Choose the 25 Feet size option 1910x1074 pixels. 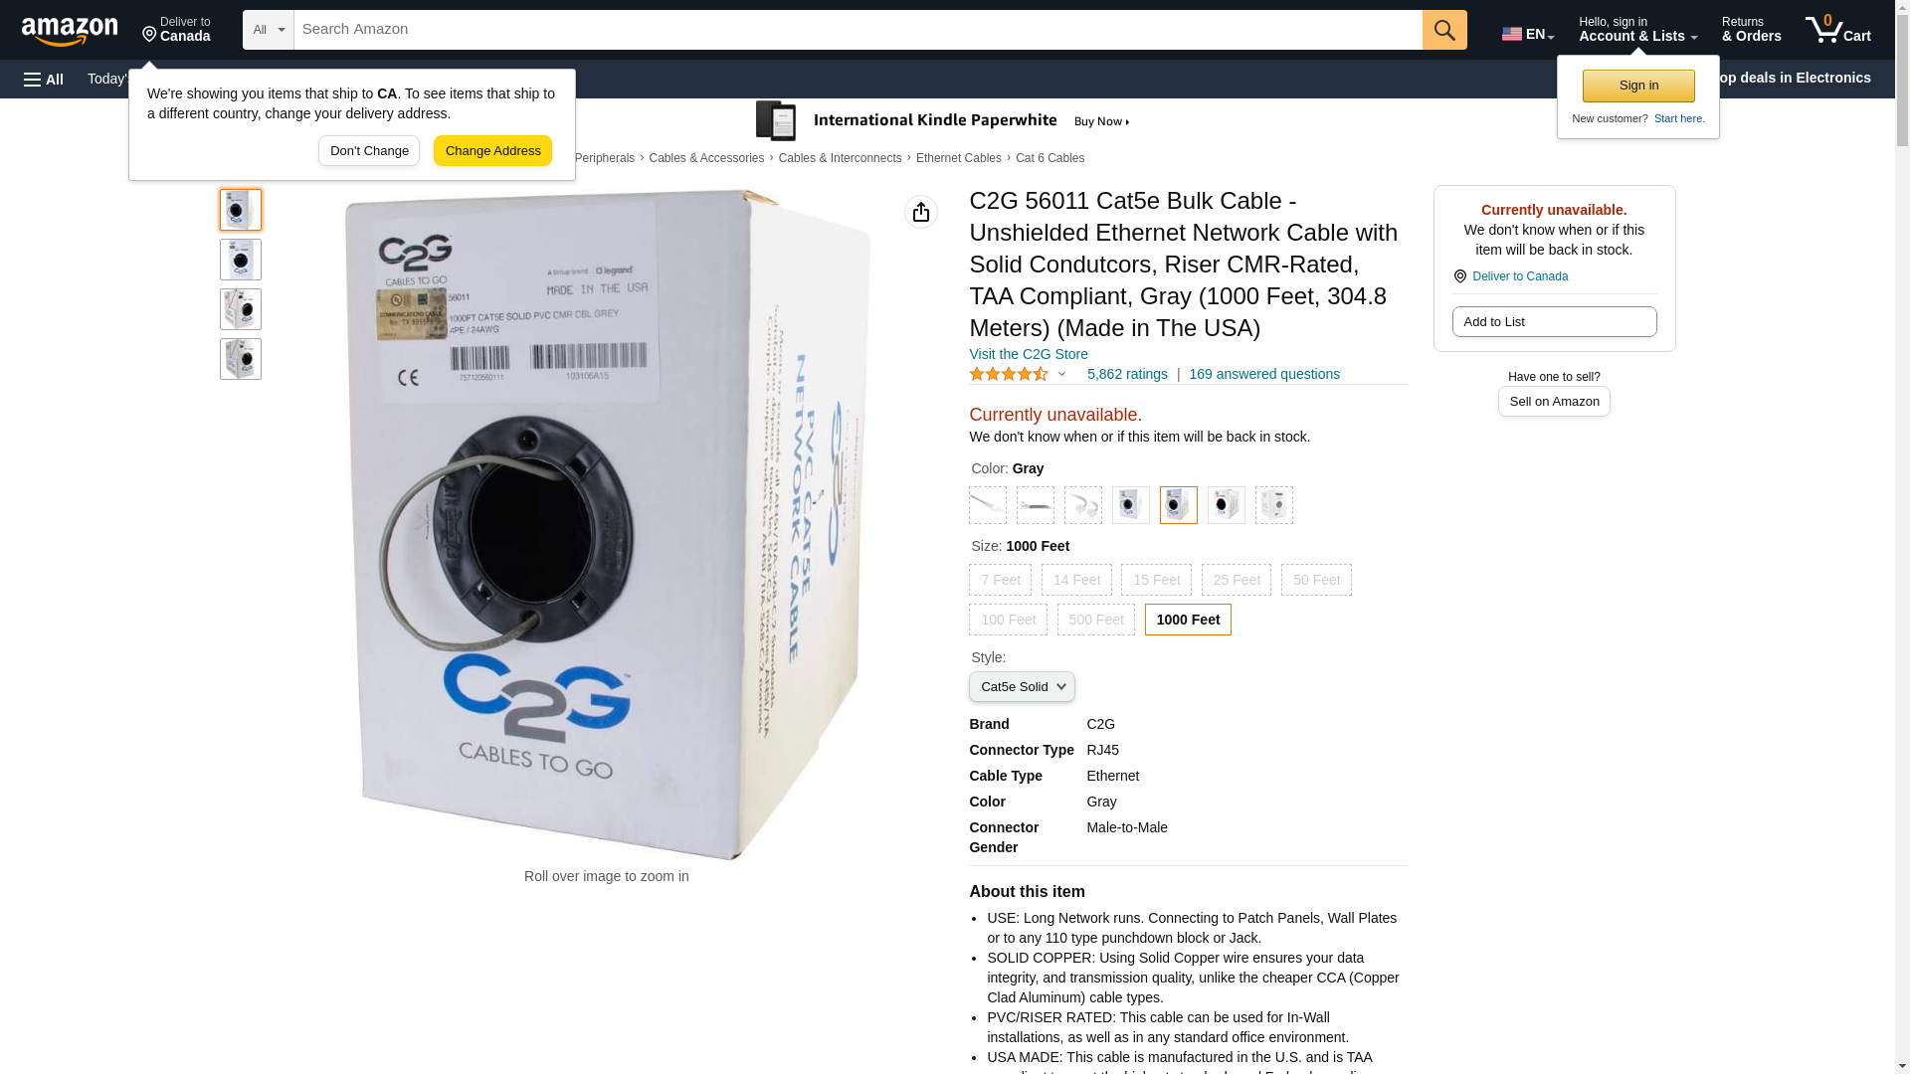1237,580
